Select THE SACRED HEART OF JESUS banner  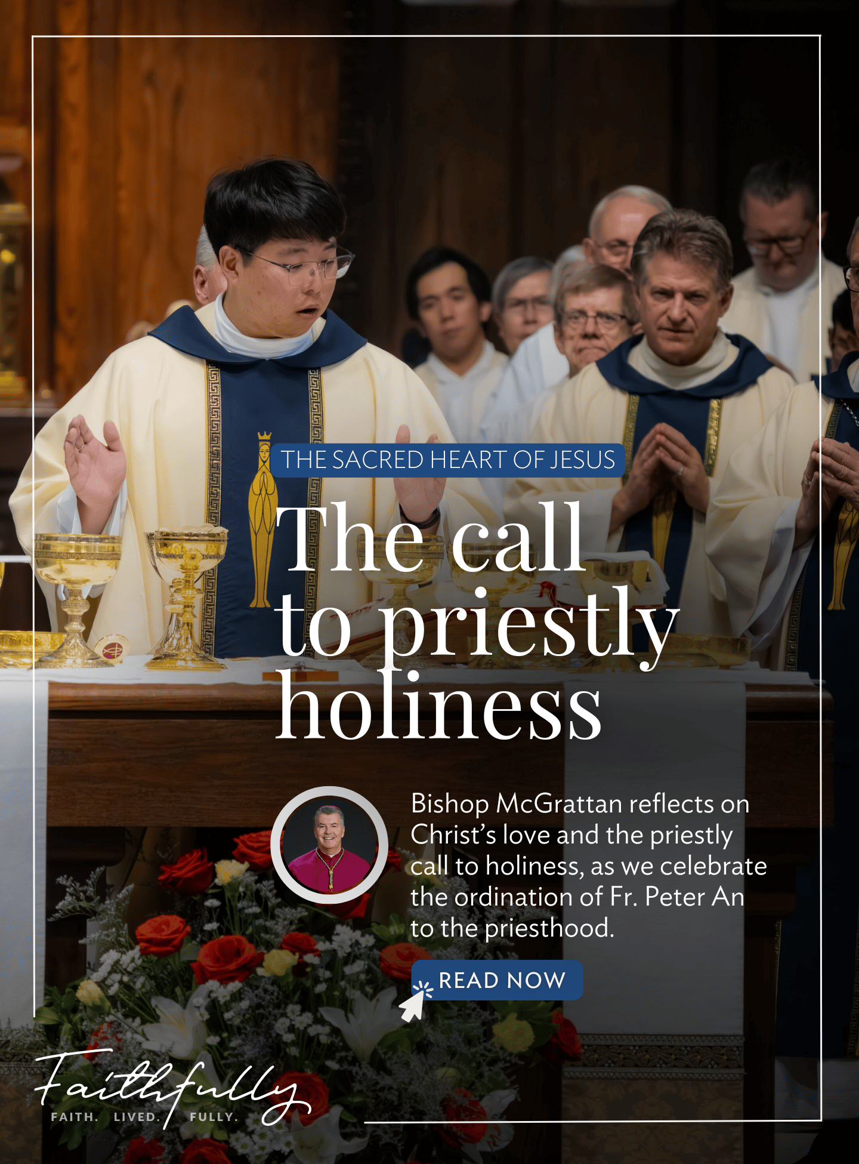(x=448, y=460)
